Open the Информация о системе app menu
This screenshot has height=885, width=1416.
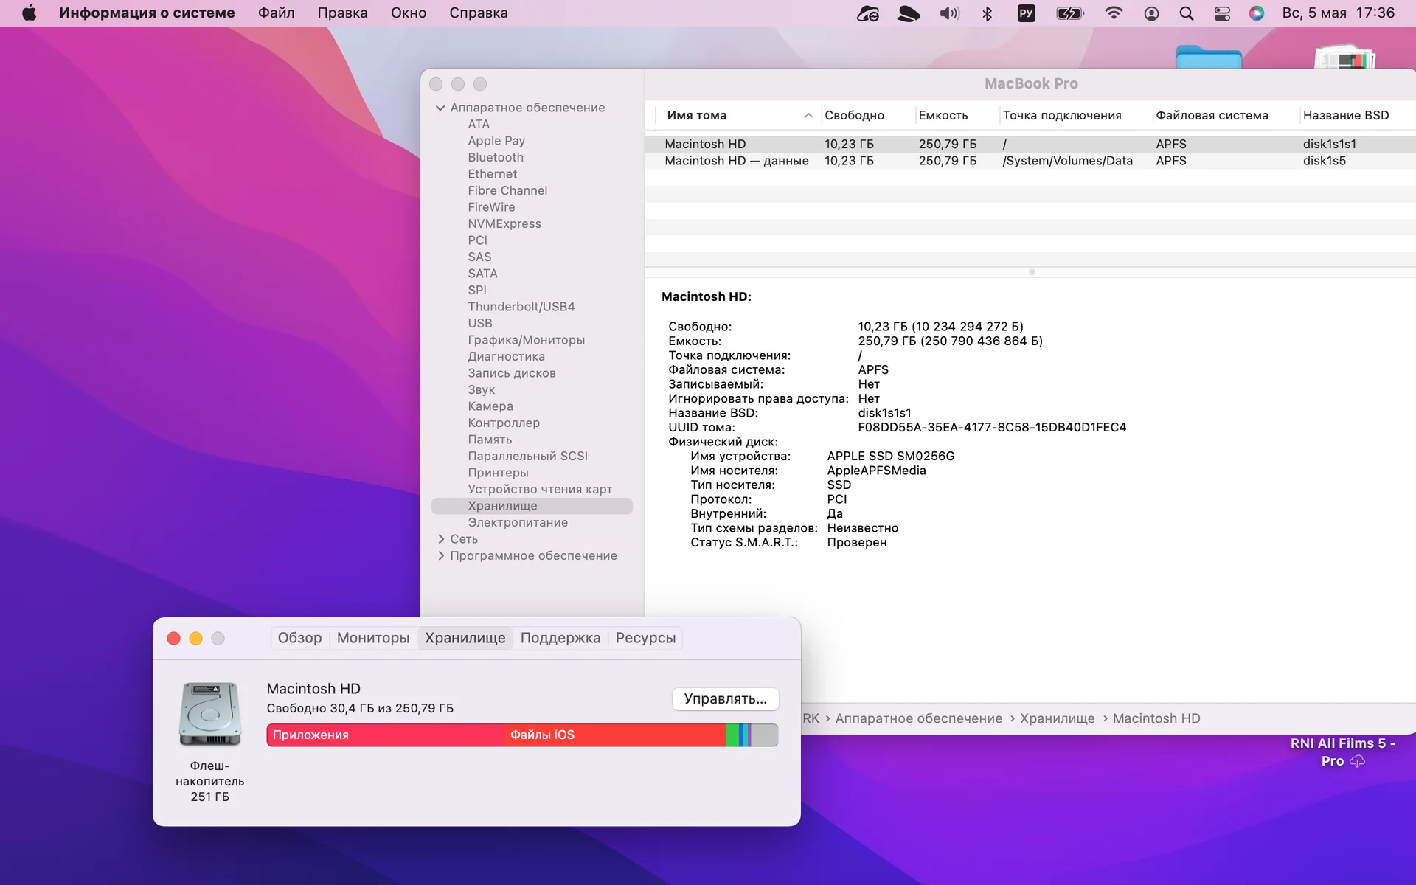pos(147,13)
